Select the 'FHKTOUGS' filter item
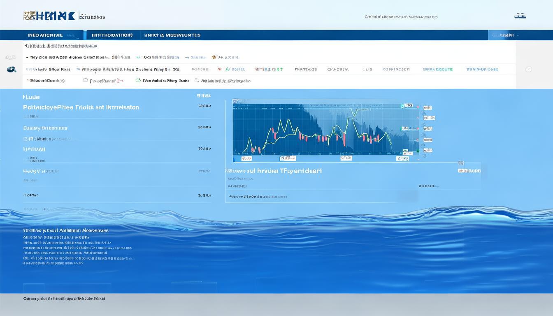The width and height of the screenshot is (553, 316). point(306,70)
